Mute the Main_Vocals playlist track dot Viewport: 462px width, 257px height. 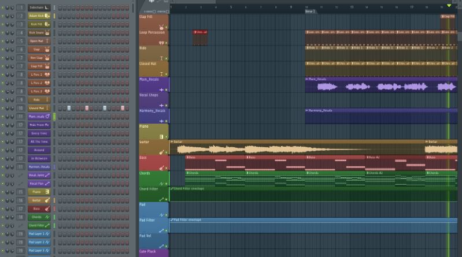click(166, 90)
